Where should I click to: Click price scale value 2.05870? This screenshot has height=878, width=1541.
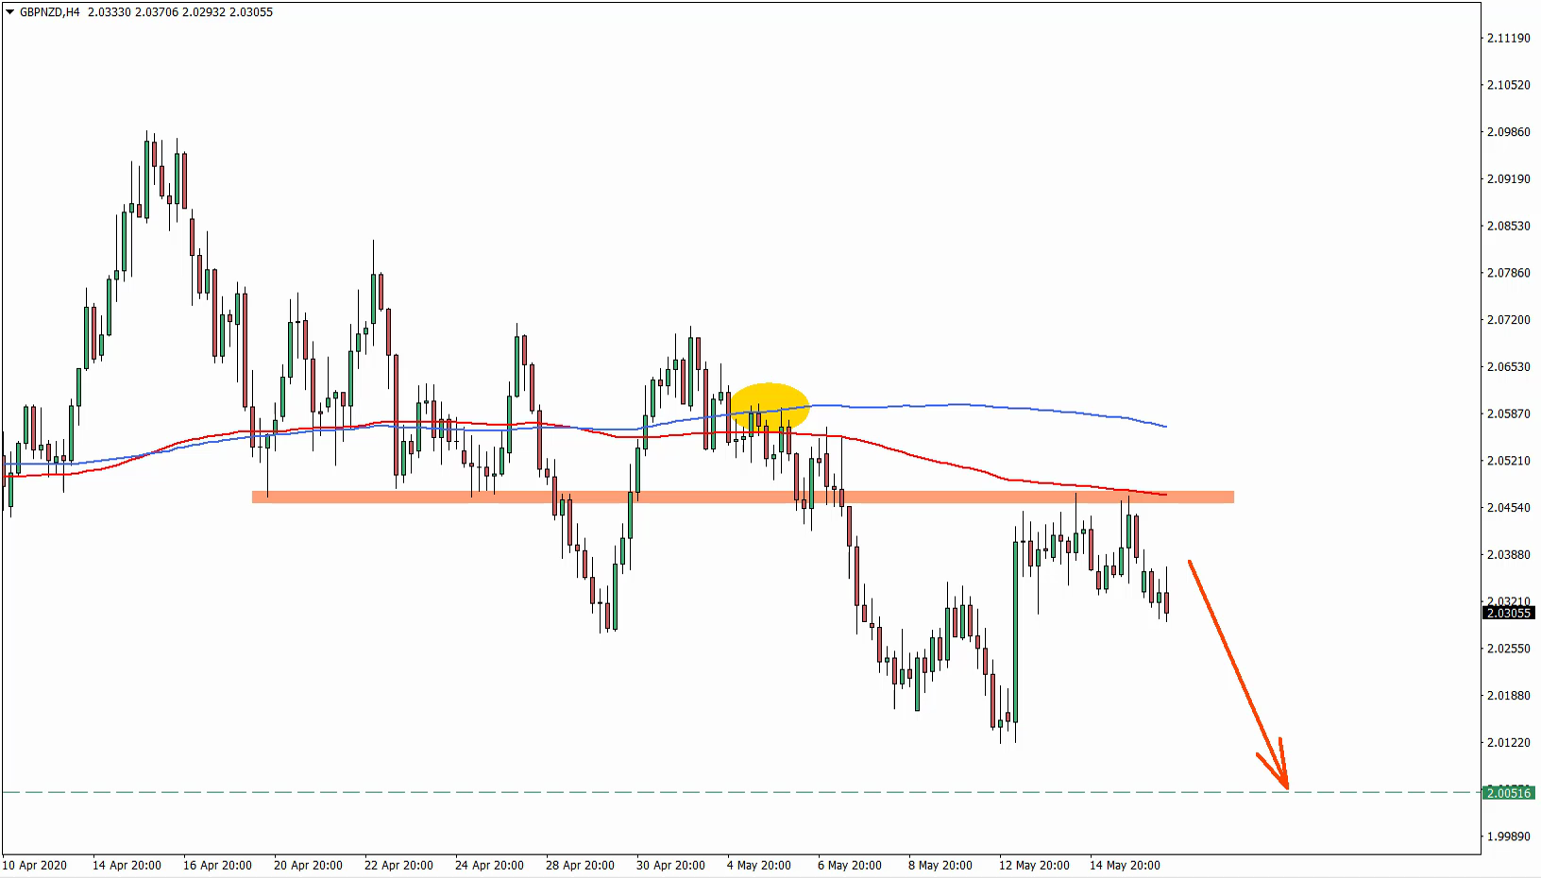pos(1508,414)
